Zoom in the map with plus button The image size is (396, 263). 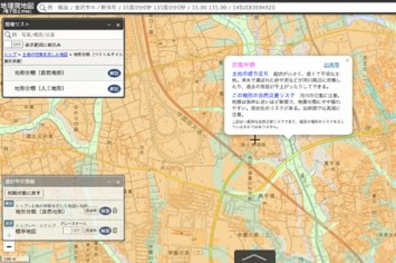pyautogui.click(x=9, y=235)
